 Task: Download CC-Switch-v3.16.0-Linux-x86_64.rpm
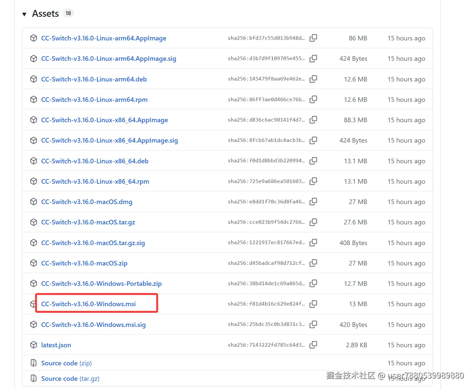point(95,181)
